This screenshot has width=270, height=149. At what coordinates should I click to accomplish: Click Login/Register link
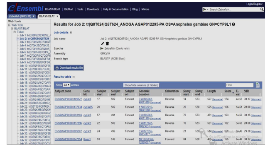click(x=254, y=4)
